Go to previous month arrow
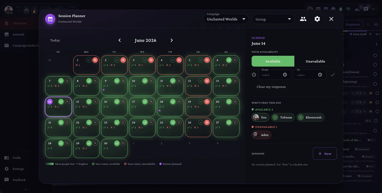This screenshot has width=382, height=193. pos(120,40)
